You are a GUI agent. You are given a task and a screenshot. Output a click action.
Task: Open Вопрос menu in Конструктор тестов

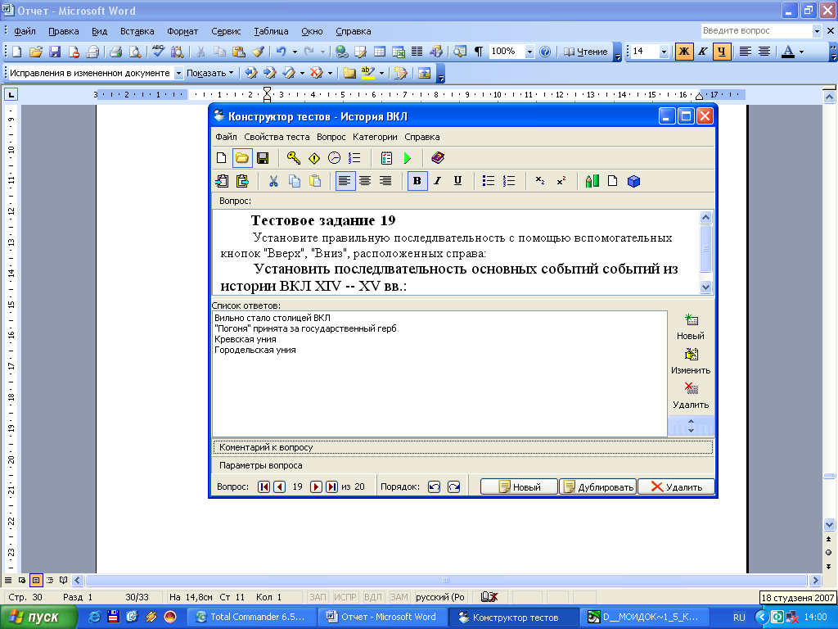coord(331,137)
